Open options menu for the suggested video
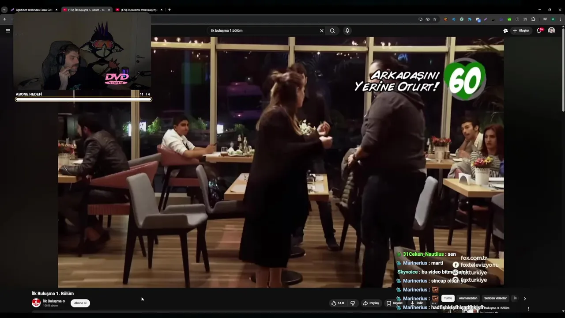565x318 pixels. click(x=528, y=309)
